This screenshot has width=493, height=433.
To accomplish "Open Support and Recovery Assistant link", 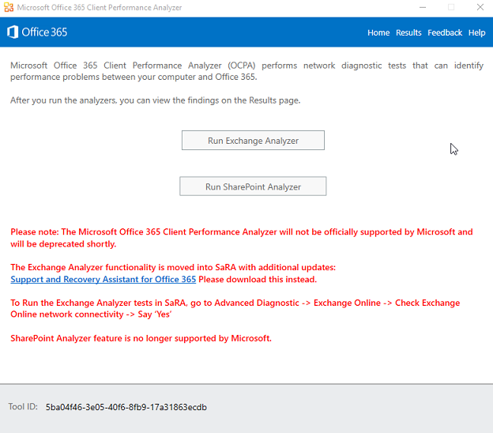I will point(103,279).
